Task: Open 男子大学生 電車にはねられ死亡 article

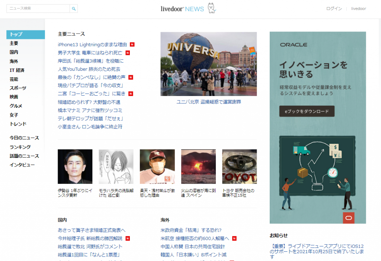Action: (x=90, y=53)
